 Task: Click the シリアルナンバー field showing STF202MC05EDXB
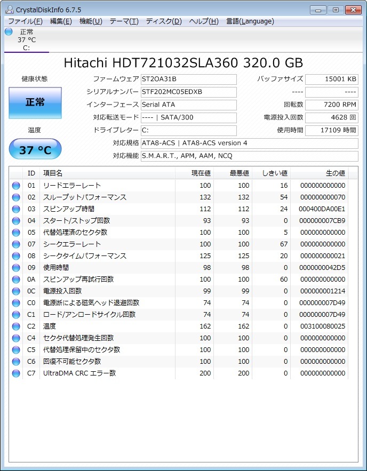coord(189,92)
